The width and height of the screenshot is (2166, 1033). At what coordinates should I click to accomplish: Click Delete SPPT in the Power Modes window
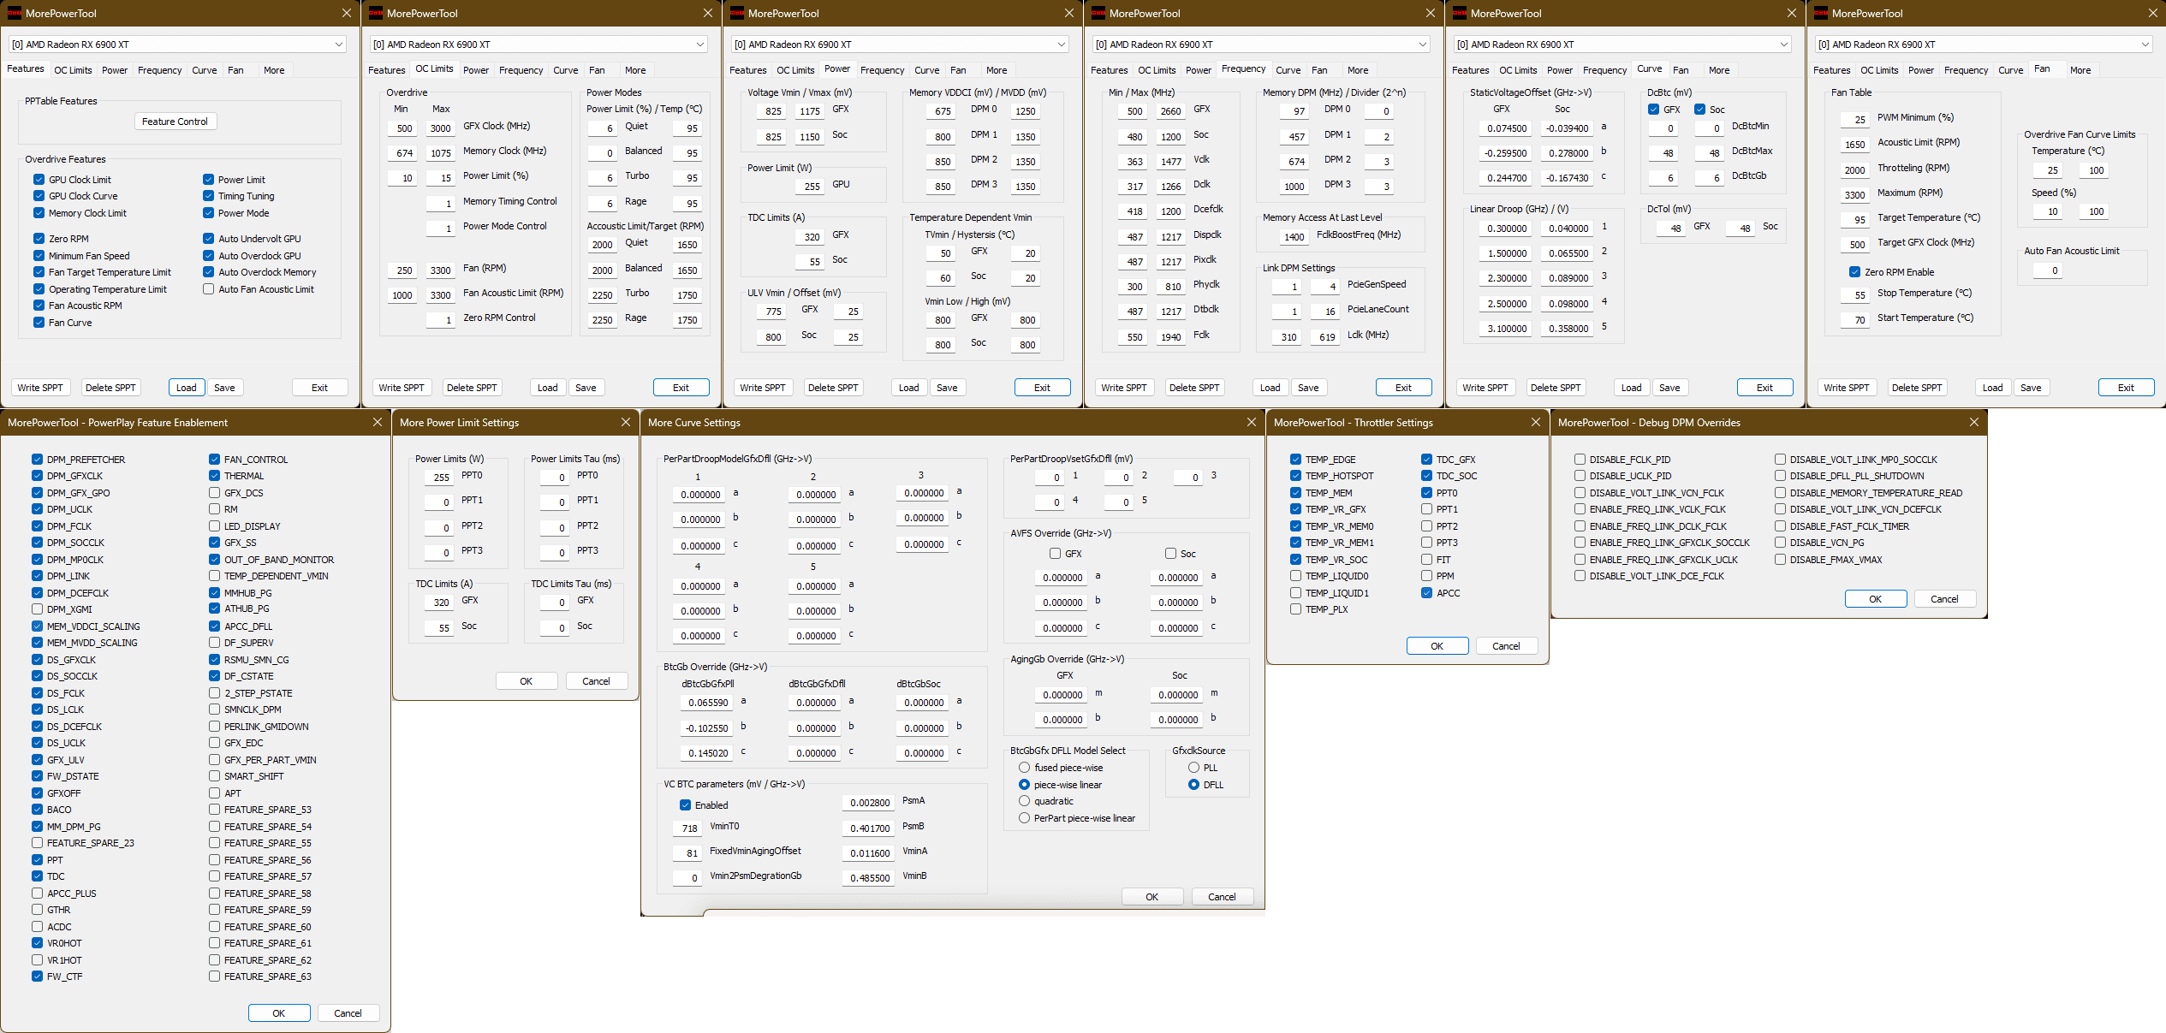coord(472,388)
